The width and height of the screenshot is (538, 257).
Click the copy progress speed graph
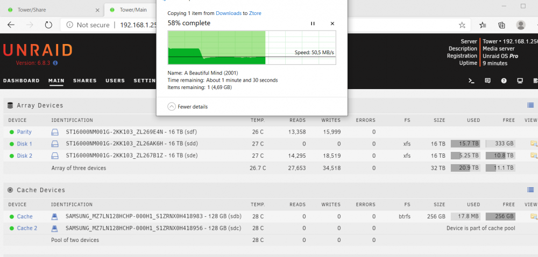[x=251, y=47]
